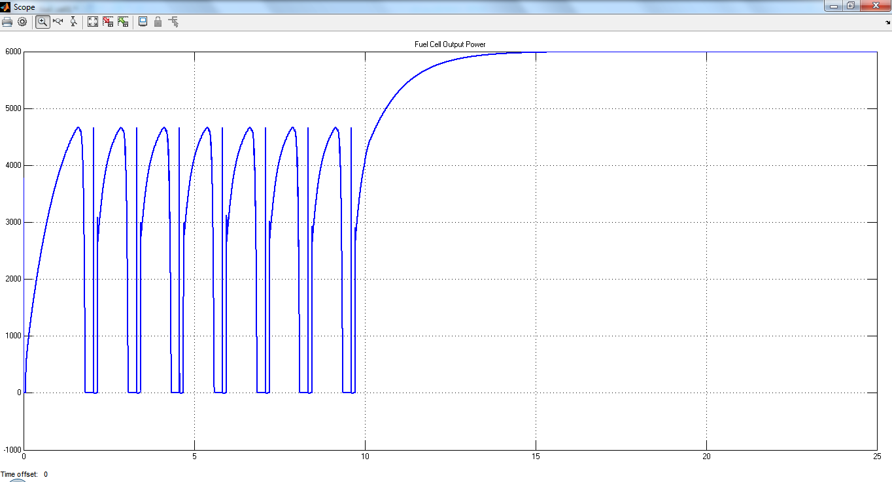Click the Autoscale icon

click(x=93, y=22)
